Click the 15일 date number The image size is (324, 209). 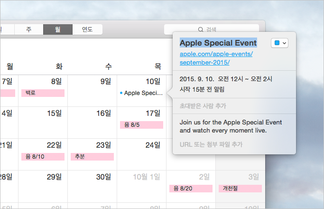pos(55,113)
